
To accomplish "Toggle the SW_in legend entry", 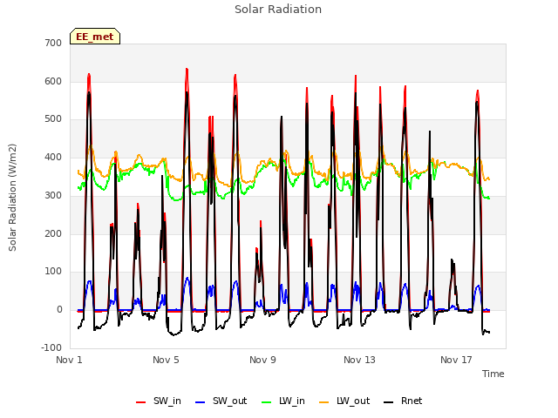I will click(x=159, y=401).
